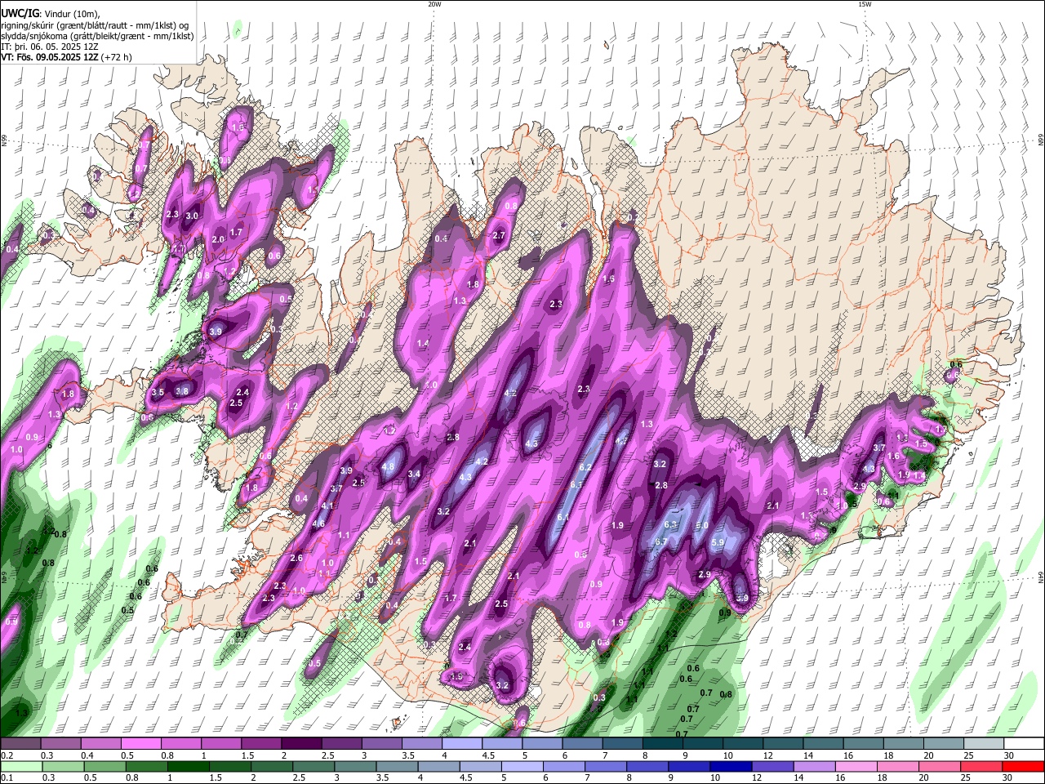Select the white swatch after 30 in snow legend
This screenshot has height=784, width=1045.
coord(1024,744)
